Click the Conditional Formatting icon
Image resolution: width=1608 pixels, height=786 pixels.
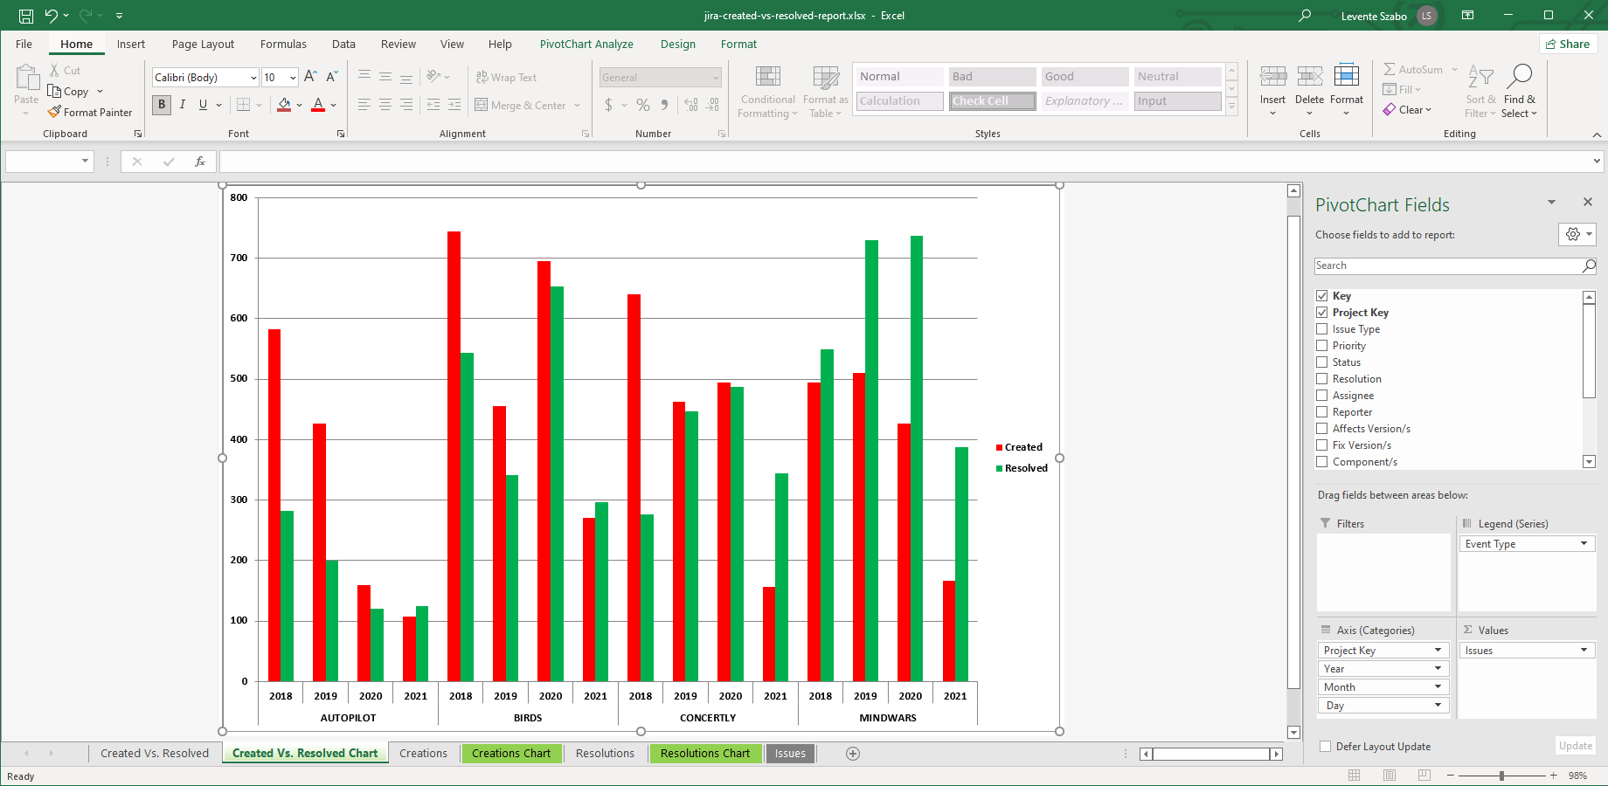click(x=767, y=79)
